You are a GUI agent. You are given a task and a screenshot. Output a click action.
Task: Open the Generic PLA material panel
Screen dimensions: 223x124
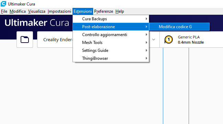(191, 40)
